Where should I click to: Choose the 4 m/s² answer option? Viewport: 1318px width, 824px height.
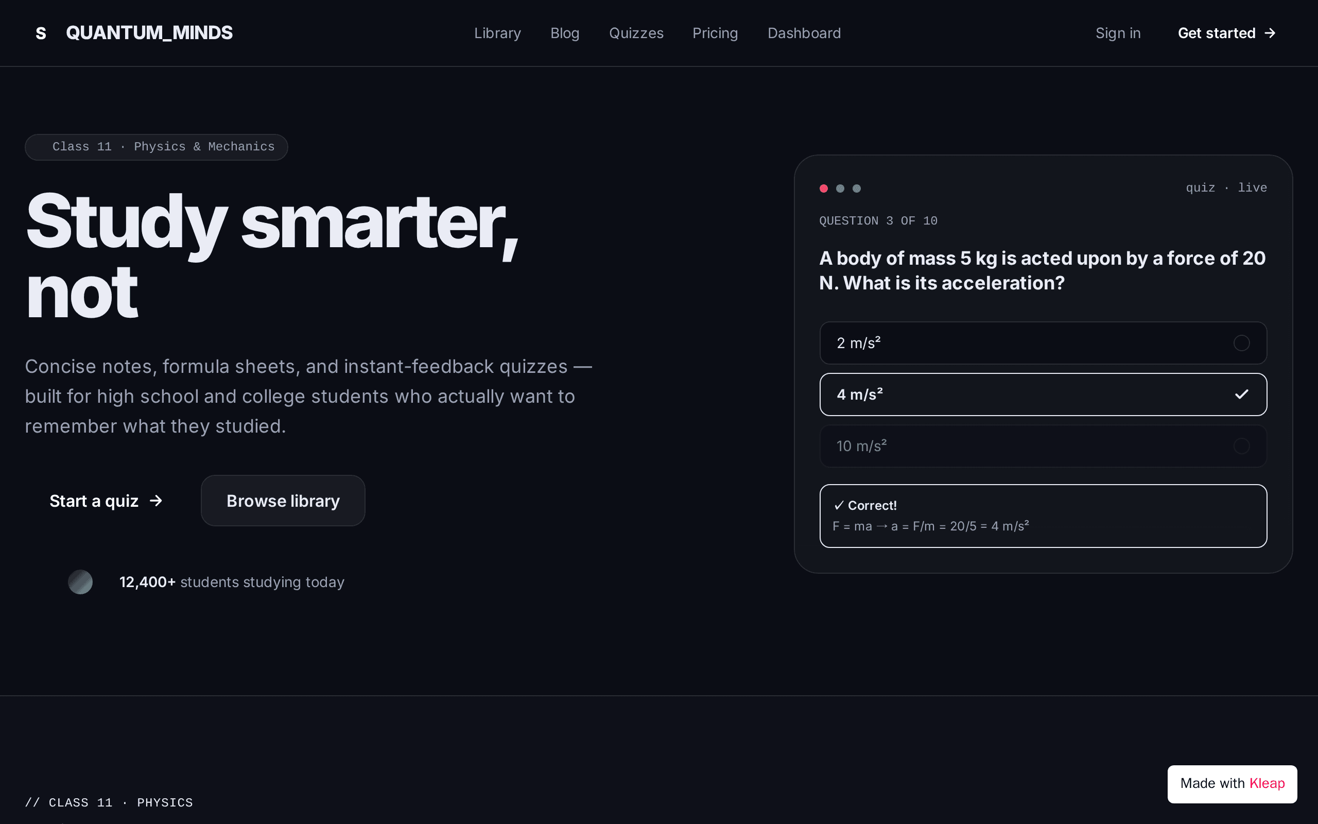pyautogui.click(x=1043, y=394)
